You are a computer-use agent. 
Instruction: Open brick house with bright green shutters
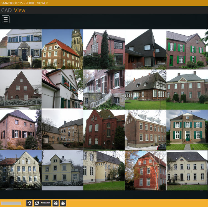click(187, 49)
